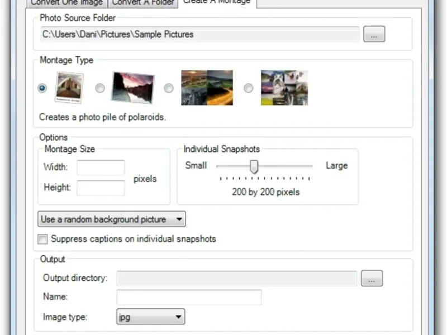The width and height of the screenshot is (447, 335).
Task: Click the montage Height input field
Action: (101, 188)
